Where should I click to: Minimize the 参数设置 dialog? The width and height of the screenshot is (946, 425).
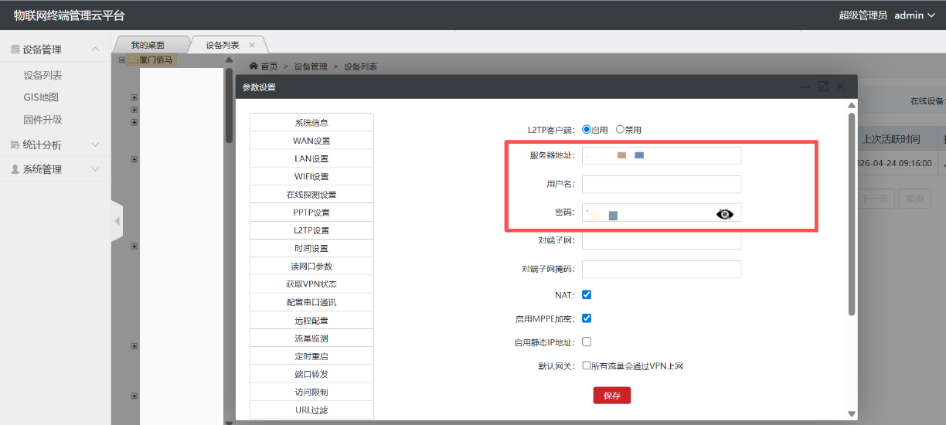[x=805, y=87]
